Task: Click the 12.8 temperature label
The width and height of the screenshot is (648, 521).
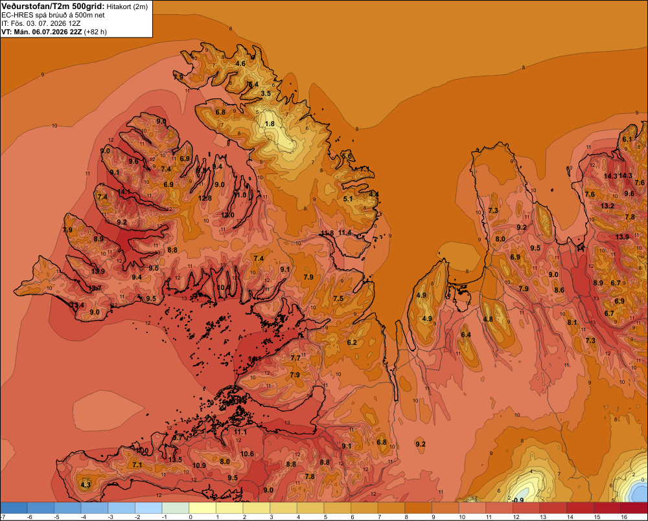Action: [205, 198]
